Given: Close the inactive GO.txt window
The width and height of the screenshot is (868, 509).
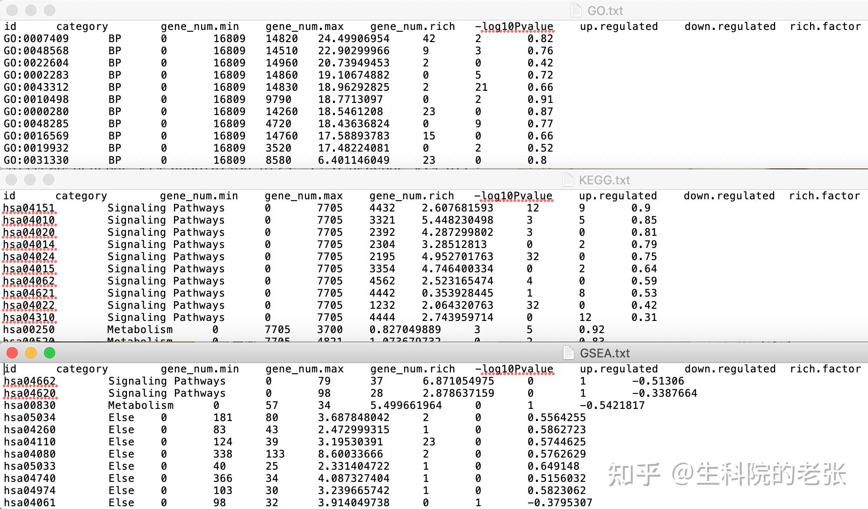Looking at the screenshot, I should click(12, 10).
